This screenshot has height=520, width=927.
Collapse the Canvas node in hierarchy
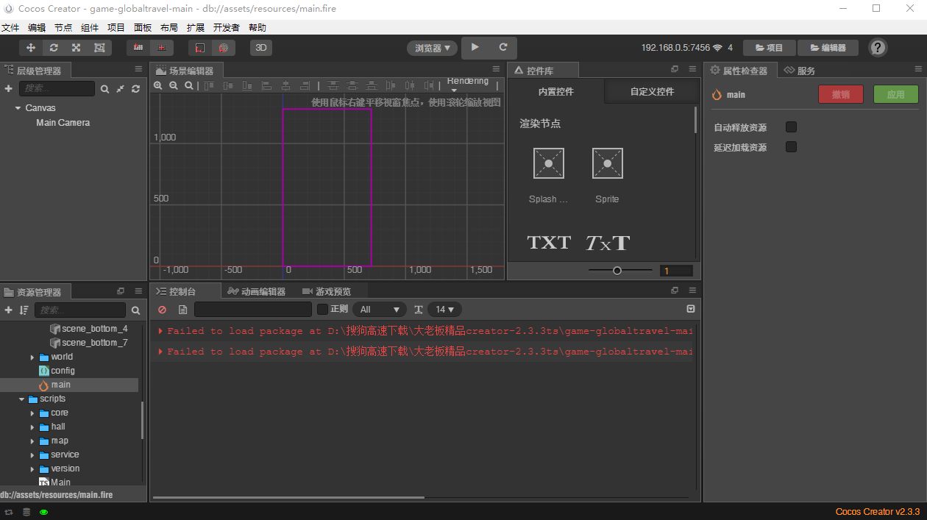18,107
